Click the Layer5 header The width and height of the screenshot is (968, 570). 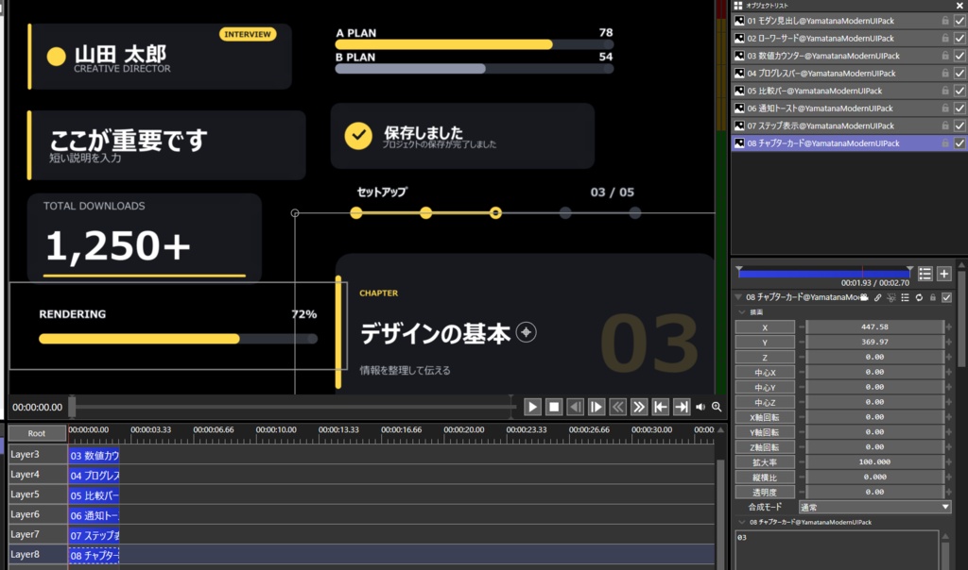[37, 495]
